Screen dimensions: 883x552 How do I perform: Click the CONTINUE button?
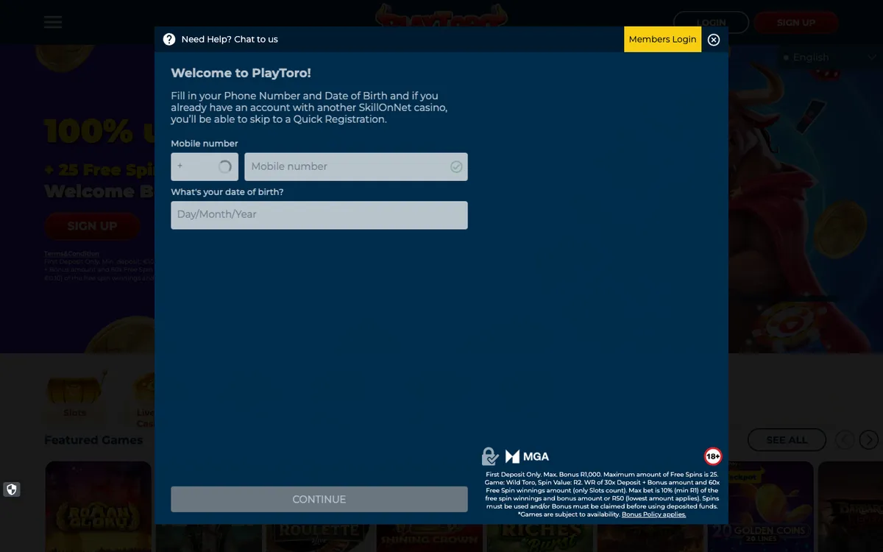319,499
